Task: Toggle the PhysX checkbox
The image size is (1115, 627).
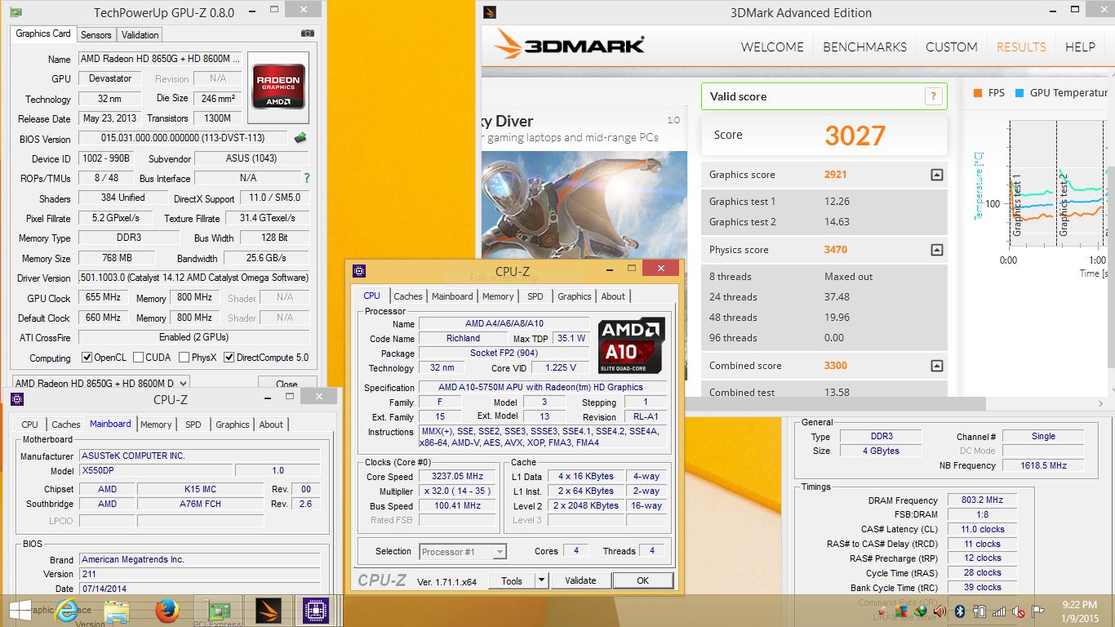Action: (x=184, y=358)
